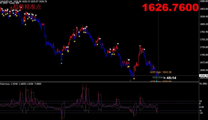208x120 pixels.
Task: Click the 0.00 level on indicator scale
Action: point(201,107)
